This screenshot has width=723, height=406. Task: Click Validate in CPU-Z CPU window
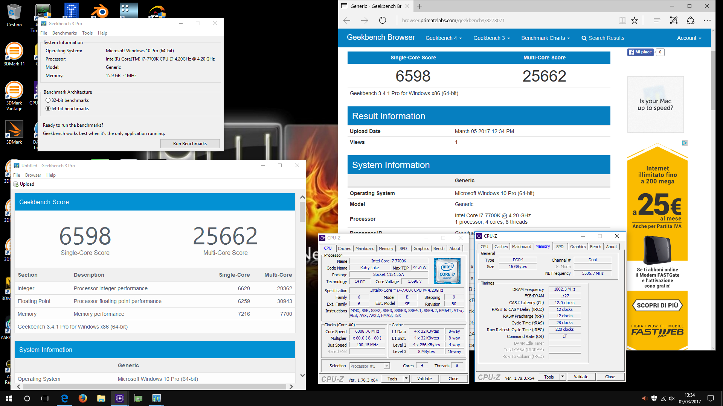pyautogui.click(x=424, y=379)
